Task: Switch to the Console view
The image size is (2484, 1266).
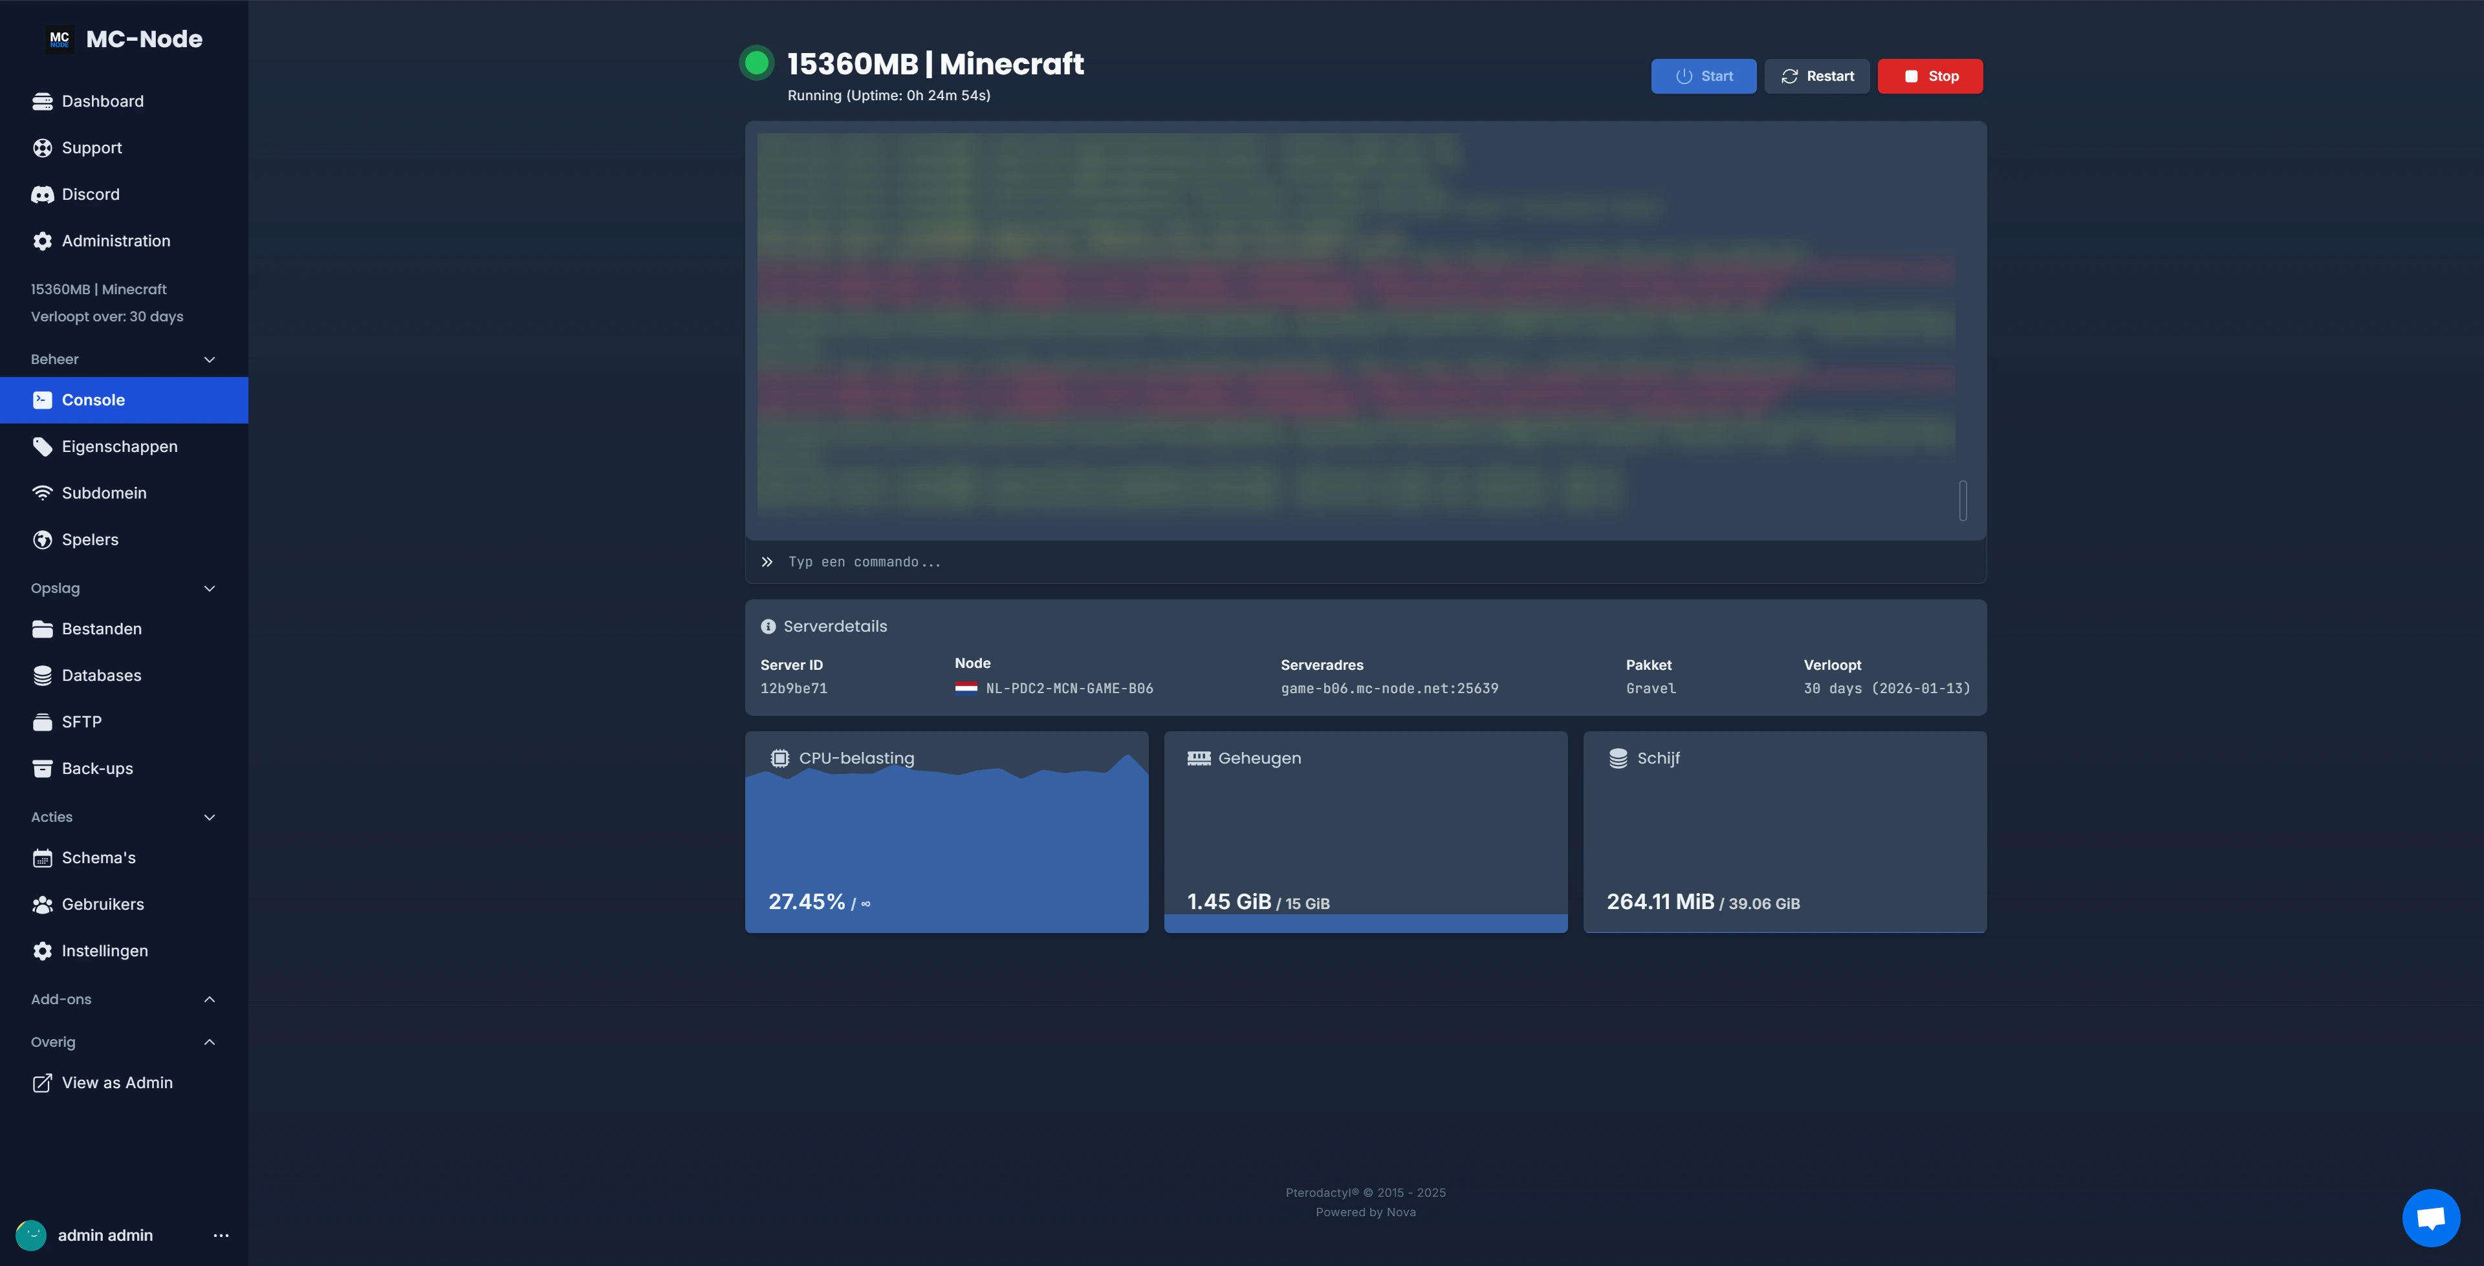Action: [93, 399]
